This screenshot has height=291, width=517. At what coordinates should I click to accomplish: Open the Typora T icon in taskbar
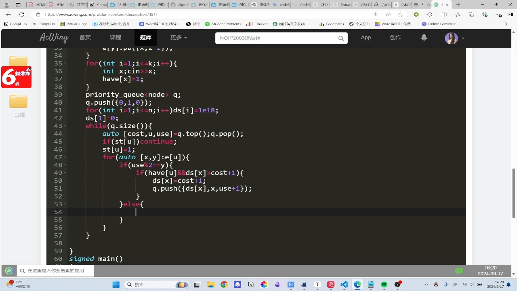pos(317,285)
